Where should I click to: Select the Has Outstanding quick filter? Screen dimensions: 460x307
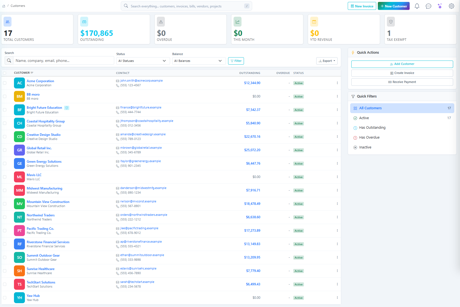[372, 128]
